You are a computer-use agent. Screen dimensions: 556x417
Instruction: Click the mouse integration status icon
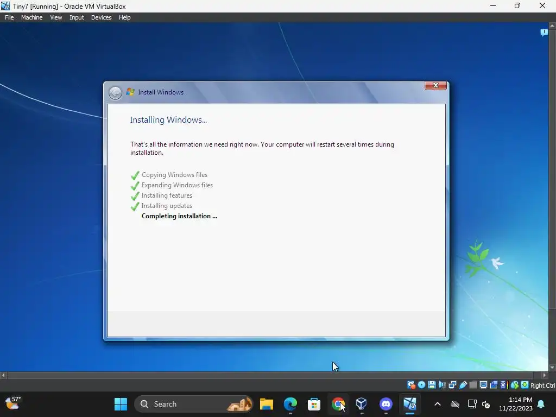(x=515, y=385)
